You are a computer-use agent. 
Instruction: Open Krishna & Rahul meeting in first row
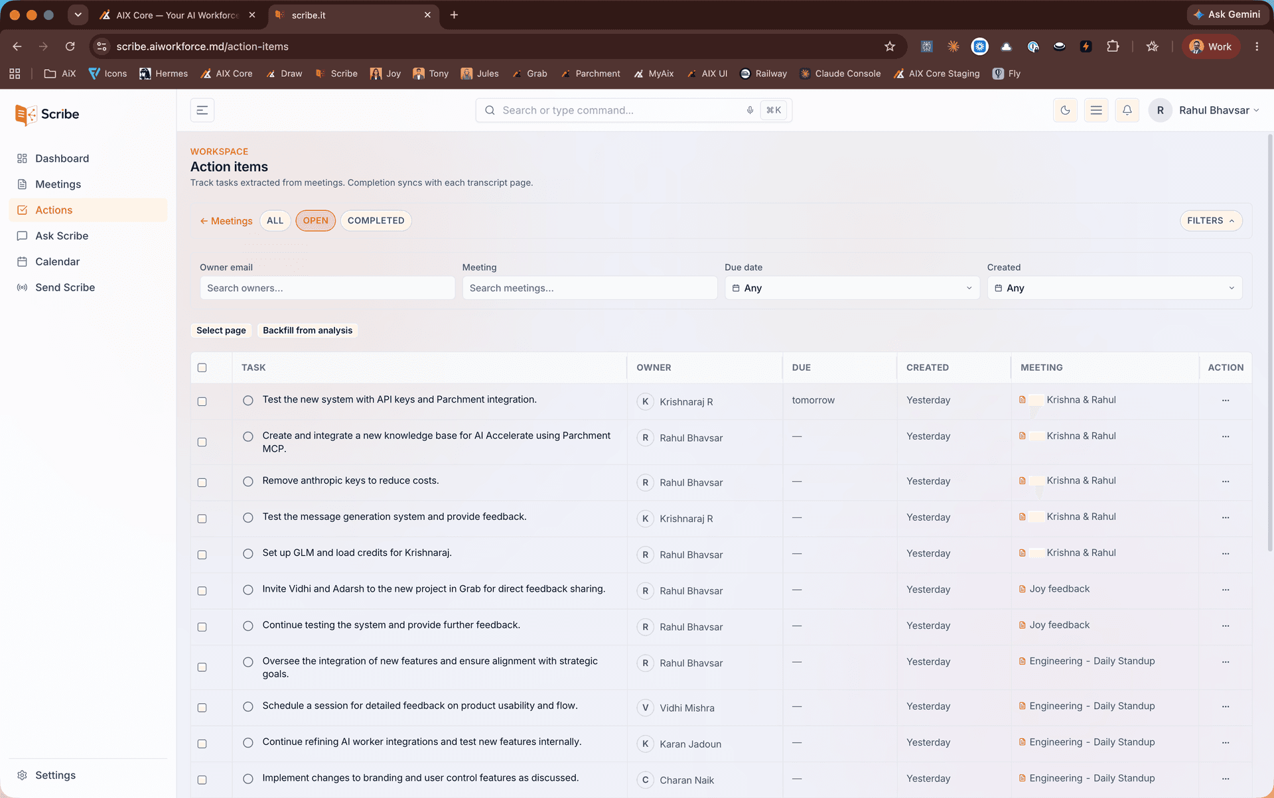click(1081, 400)
